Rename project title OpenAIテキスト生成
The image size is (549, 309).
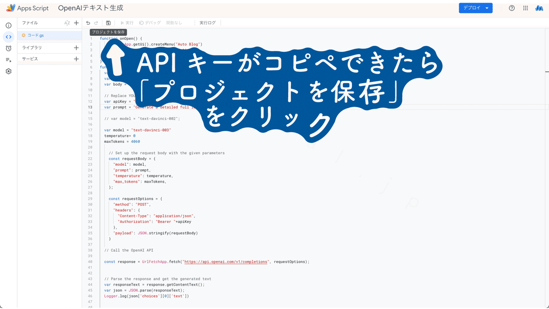point(91,8)
